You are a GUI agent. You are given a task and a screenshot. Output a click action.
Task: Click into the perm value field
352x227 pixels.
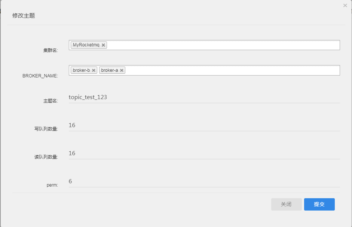coord(204,182)
